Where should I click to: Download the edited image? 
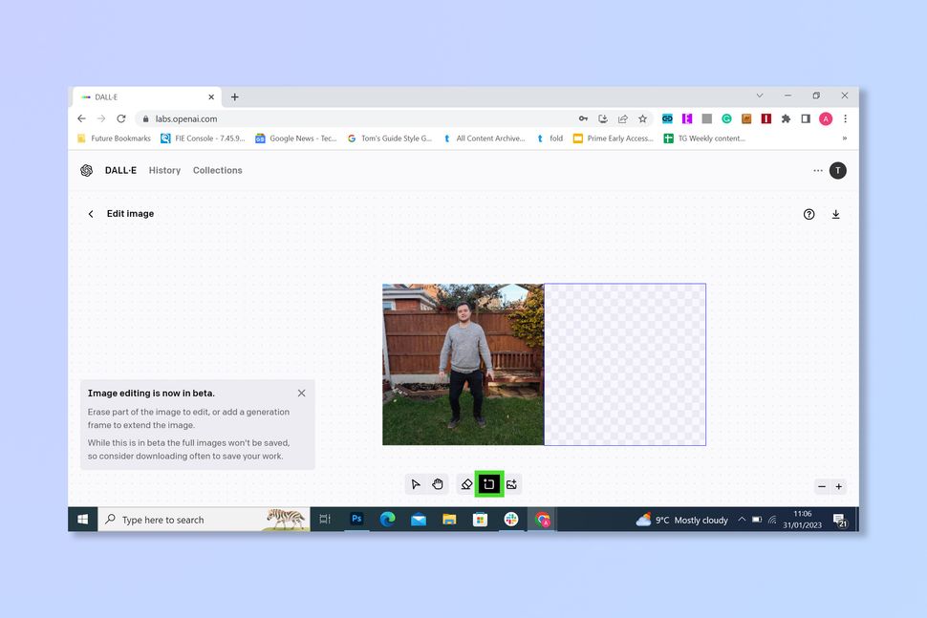pyautogui.click(x=836, y=214)
